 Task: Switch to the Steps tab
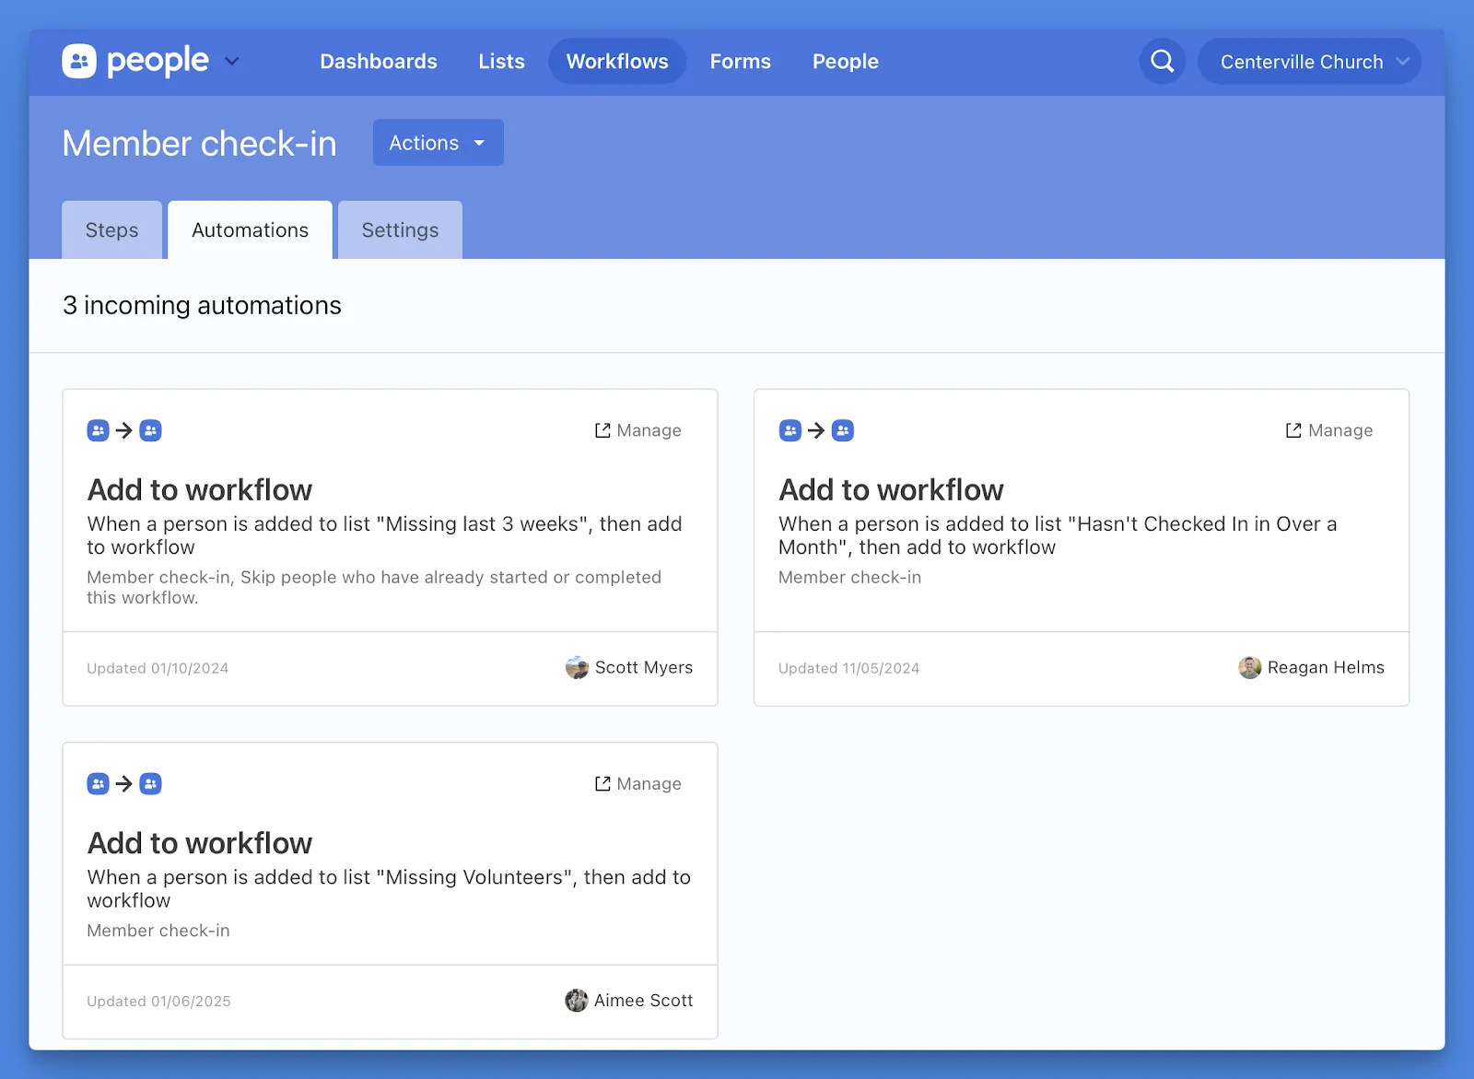(x=111, y=230)
